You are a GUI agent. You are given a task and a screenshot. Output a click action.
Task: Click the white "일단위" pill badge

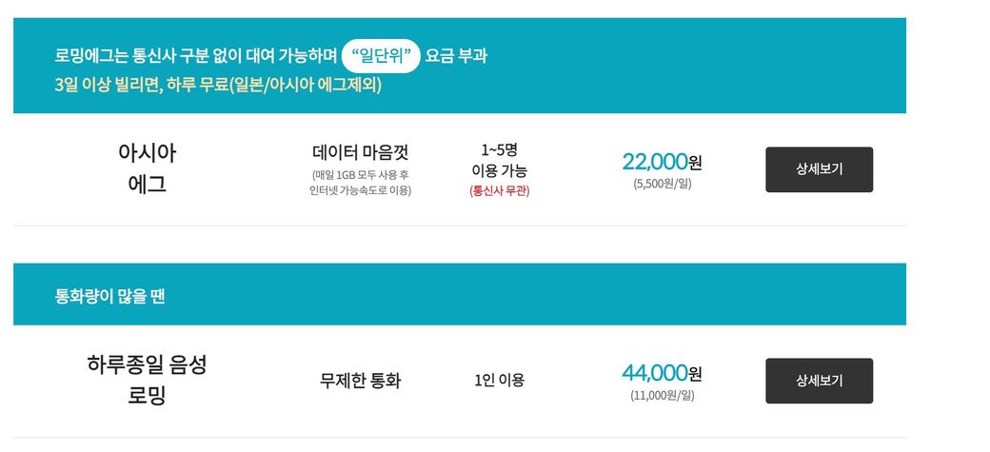(381, 55)
